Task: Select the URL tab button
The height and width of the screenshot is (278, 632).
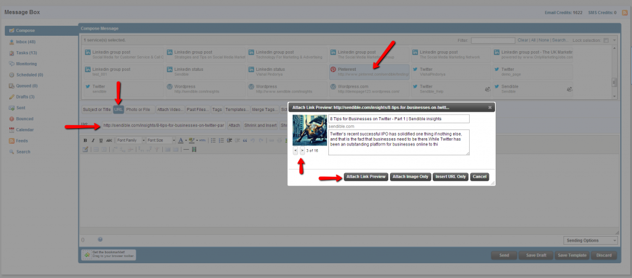Action: (118, 110)
